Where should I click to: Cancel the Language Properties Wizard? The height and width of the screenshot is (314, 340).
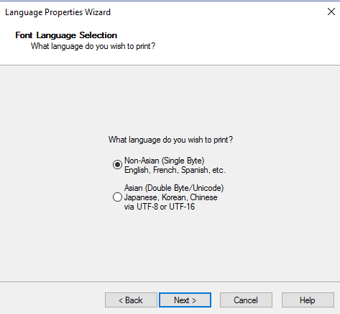coord(246,300)
